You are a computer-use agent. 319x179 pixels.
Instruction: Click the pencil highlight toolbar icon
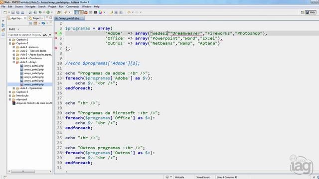coord(111,12)
